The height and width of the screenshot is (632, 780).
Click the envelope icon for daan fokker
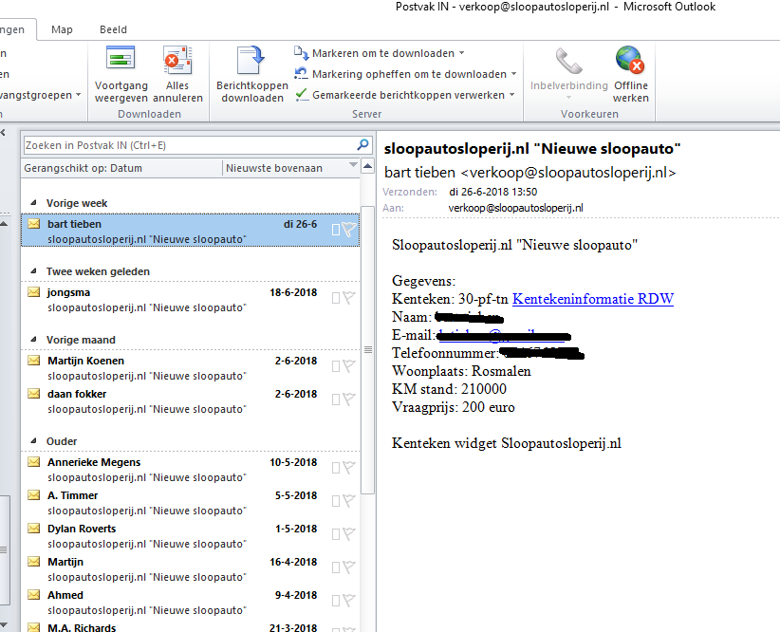point(34,394)
